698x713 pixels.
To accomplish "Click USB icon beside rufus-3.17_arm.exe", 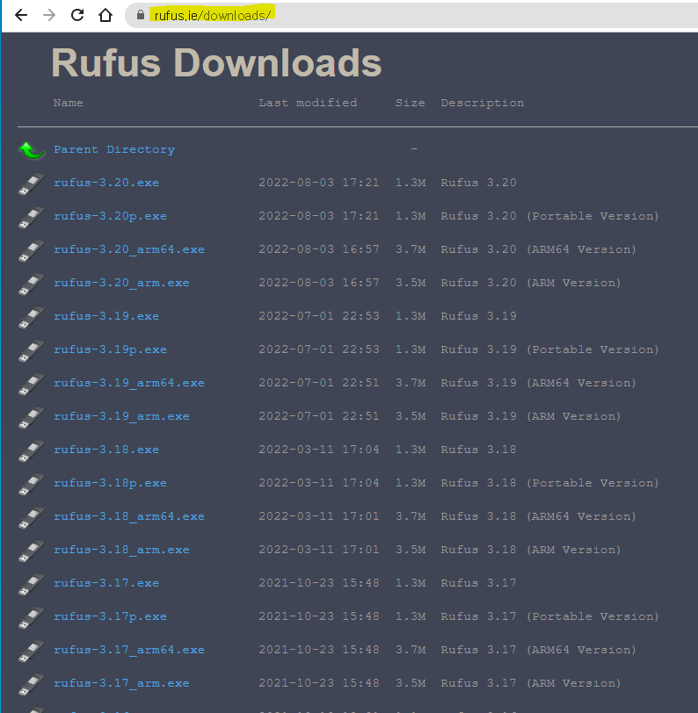I will (x=31, y=684).
